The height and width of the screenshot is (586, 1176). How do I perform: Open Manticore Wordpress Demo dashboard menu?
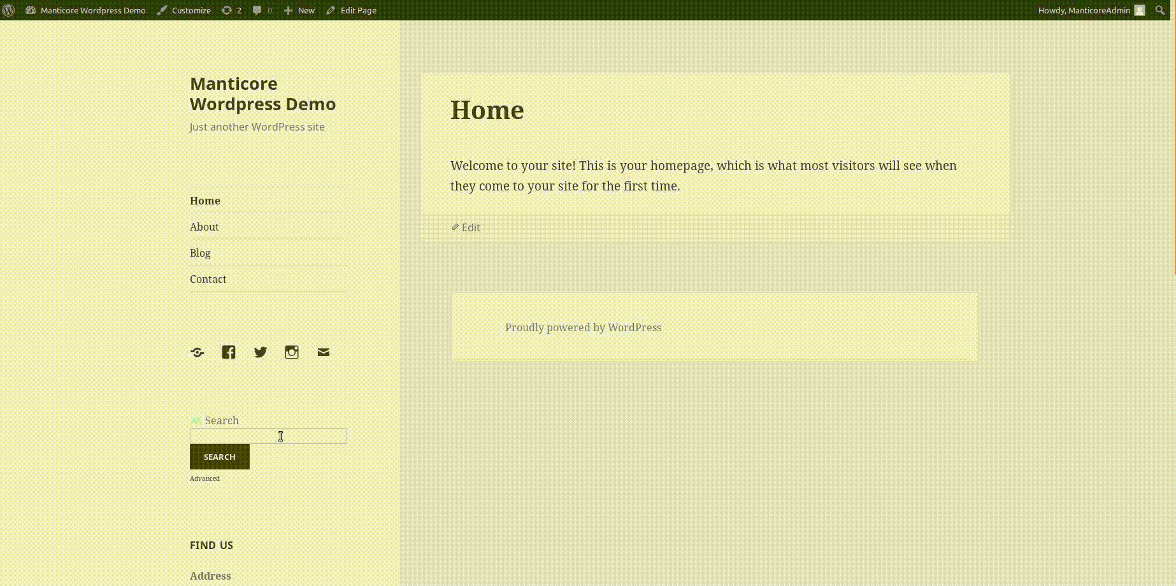tap(85, 10)
